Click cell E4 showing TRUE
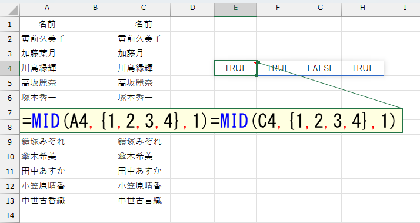The height and width of the screenshot is (223, 420). [x=235, y=68]
